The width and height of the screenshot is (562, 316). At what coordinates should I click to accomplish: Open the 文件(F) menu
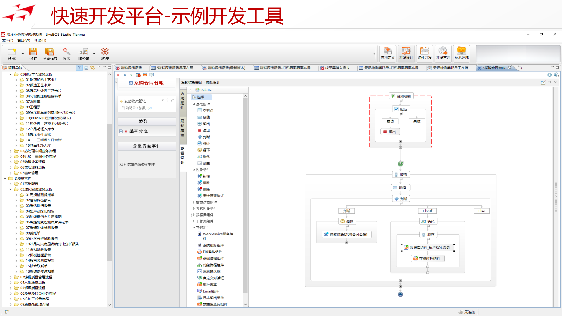(7, 40)
